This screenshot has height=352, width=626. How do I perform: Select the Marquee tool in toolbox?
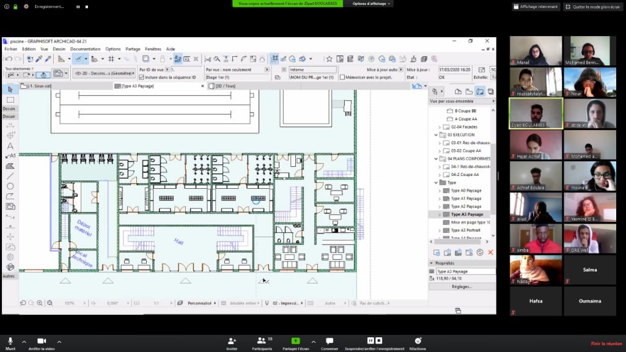click(x=10, y=100)
